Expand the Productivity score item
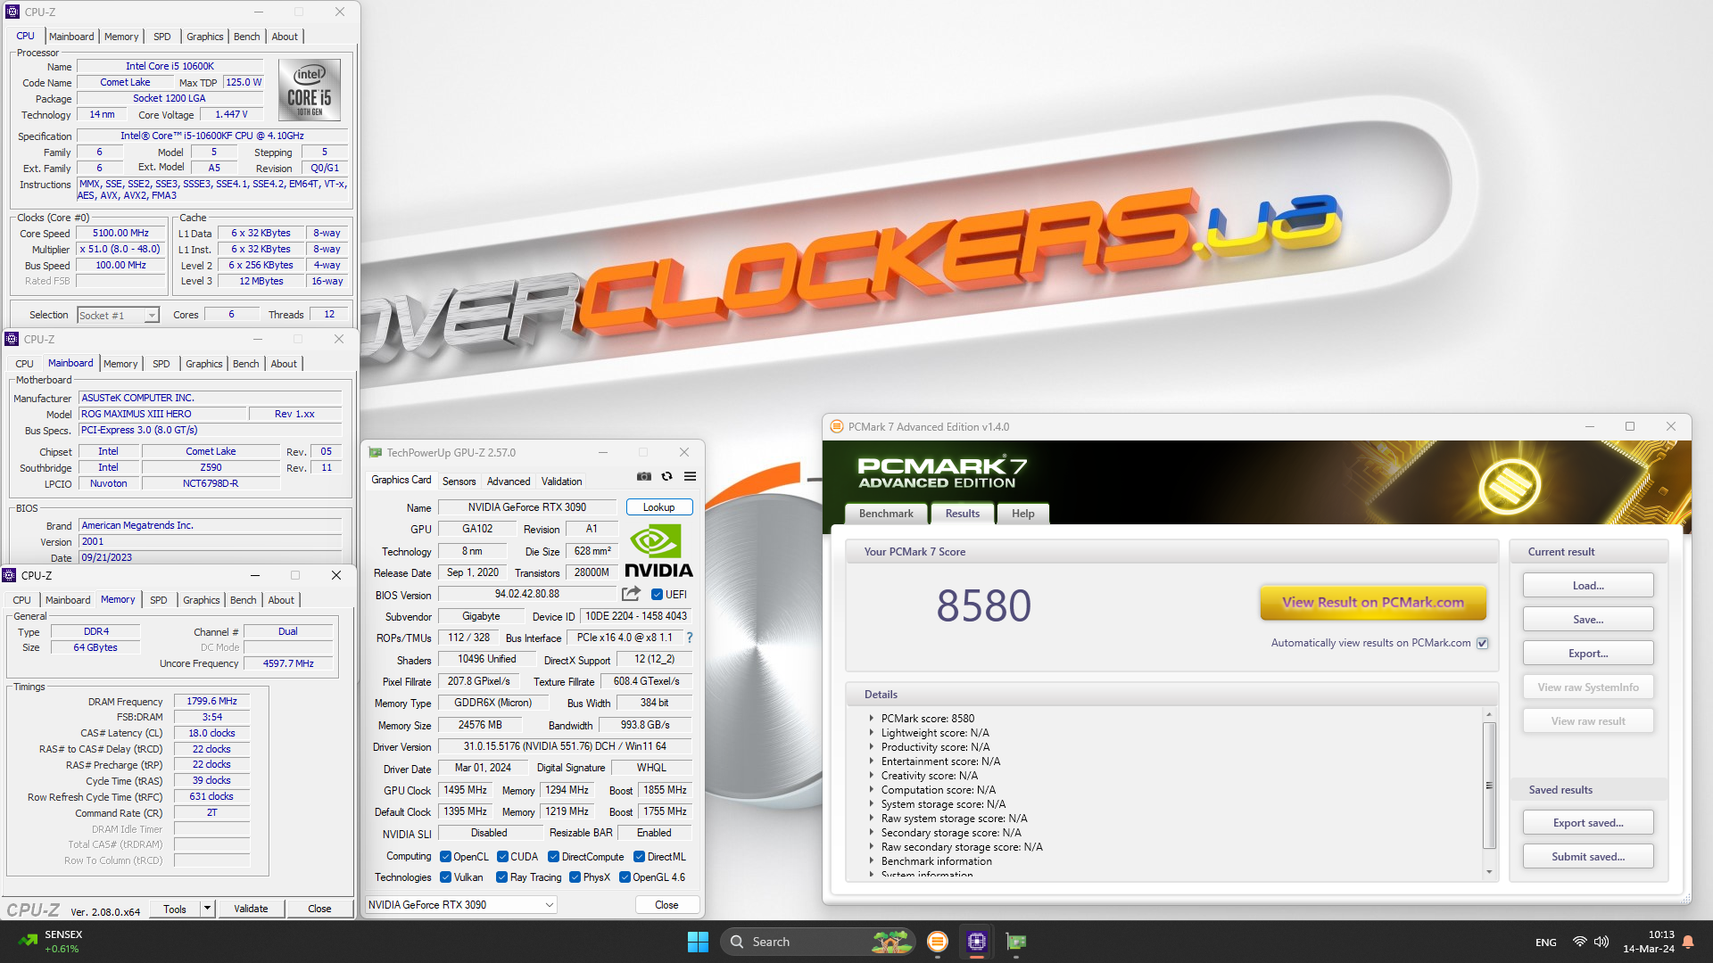Viewport: 1713px width, 963px height. pos(872,746)
